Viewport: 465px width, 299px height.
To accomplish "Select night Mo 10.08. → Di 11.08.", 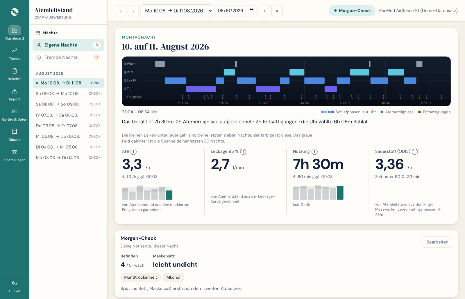I will coord(68,83).
